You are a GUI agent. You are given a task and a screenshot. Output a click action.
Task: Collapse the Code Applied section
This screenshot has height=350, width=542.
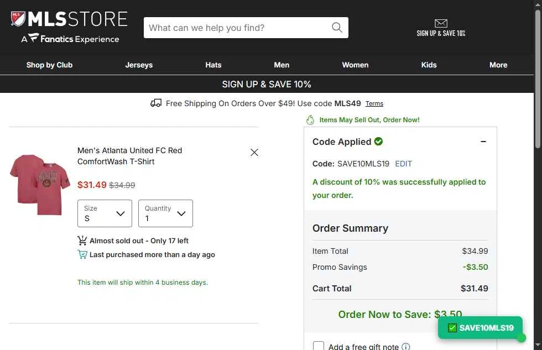tap(483, 142)
